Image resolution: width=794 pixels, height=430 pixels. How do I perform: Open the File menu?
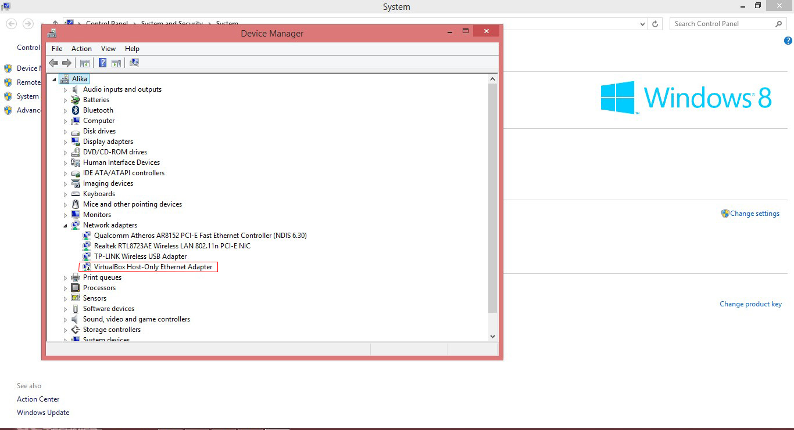[57, 49]
